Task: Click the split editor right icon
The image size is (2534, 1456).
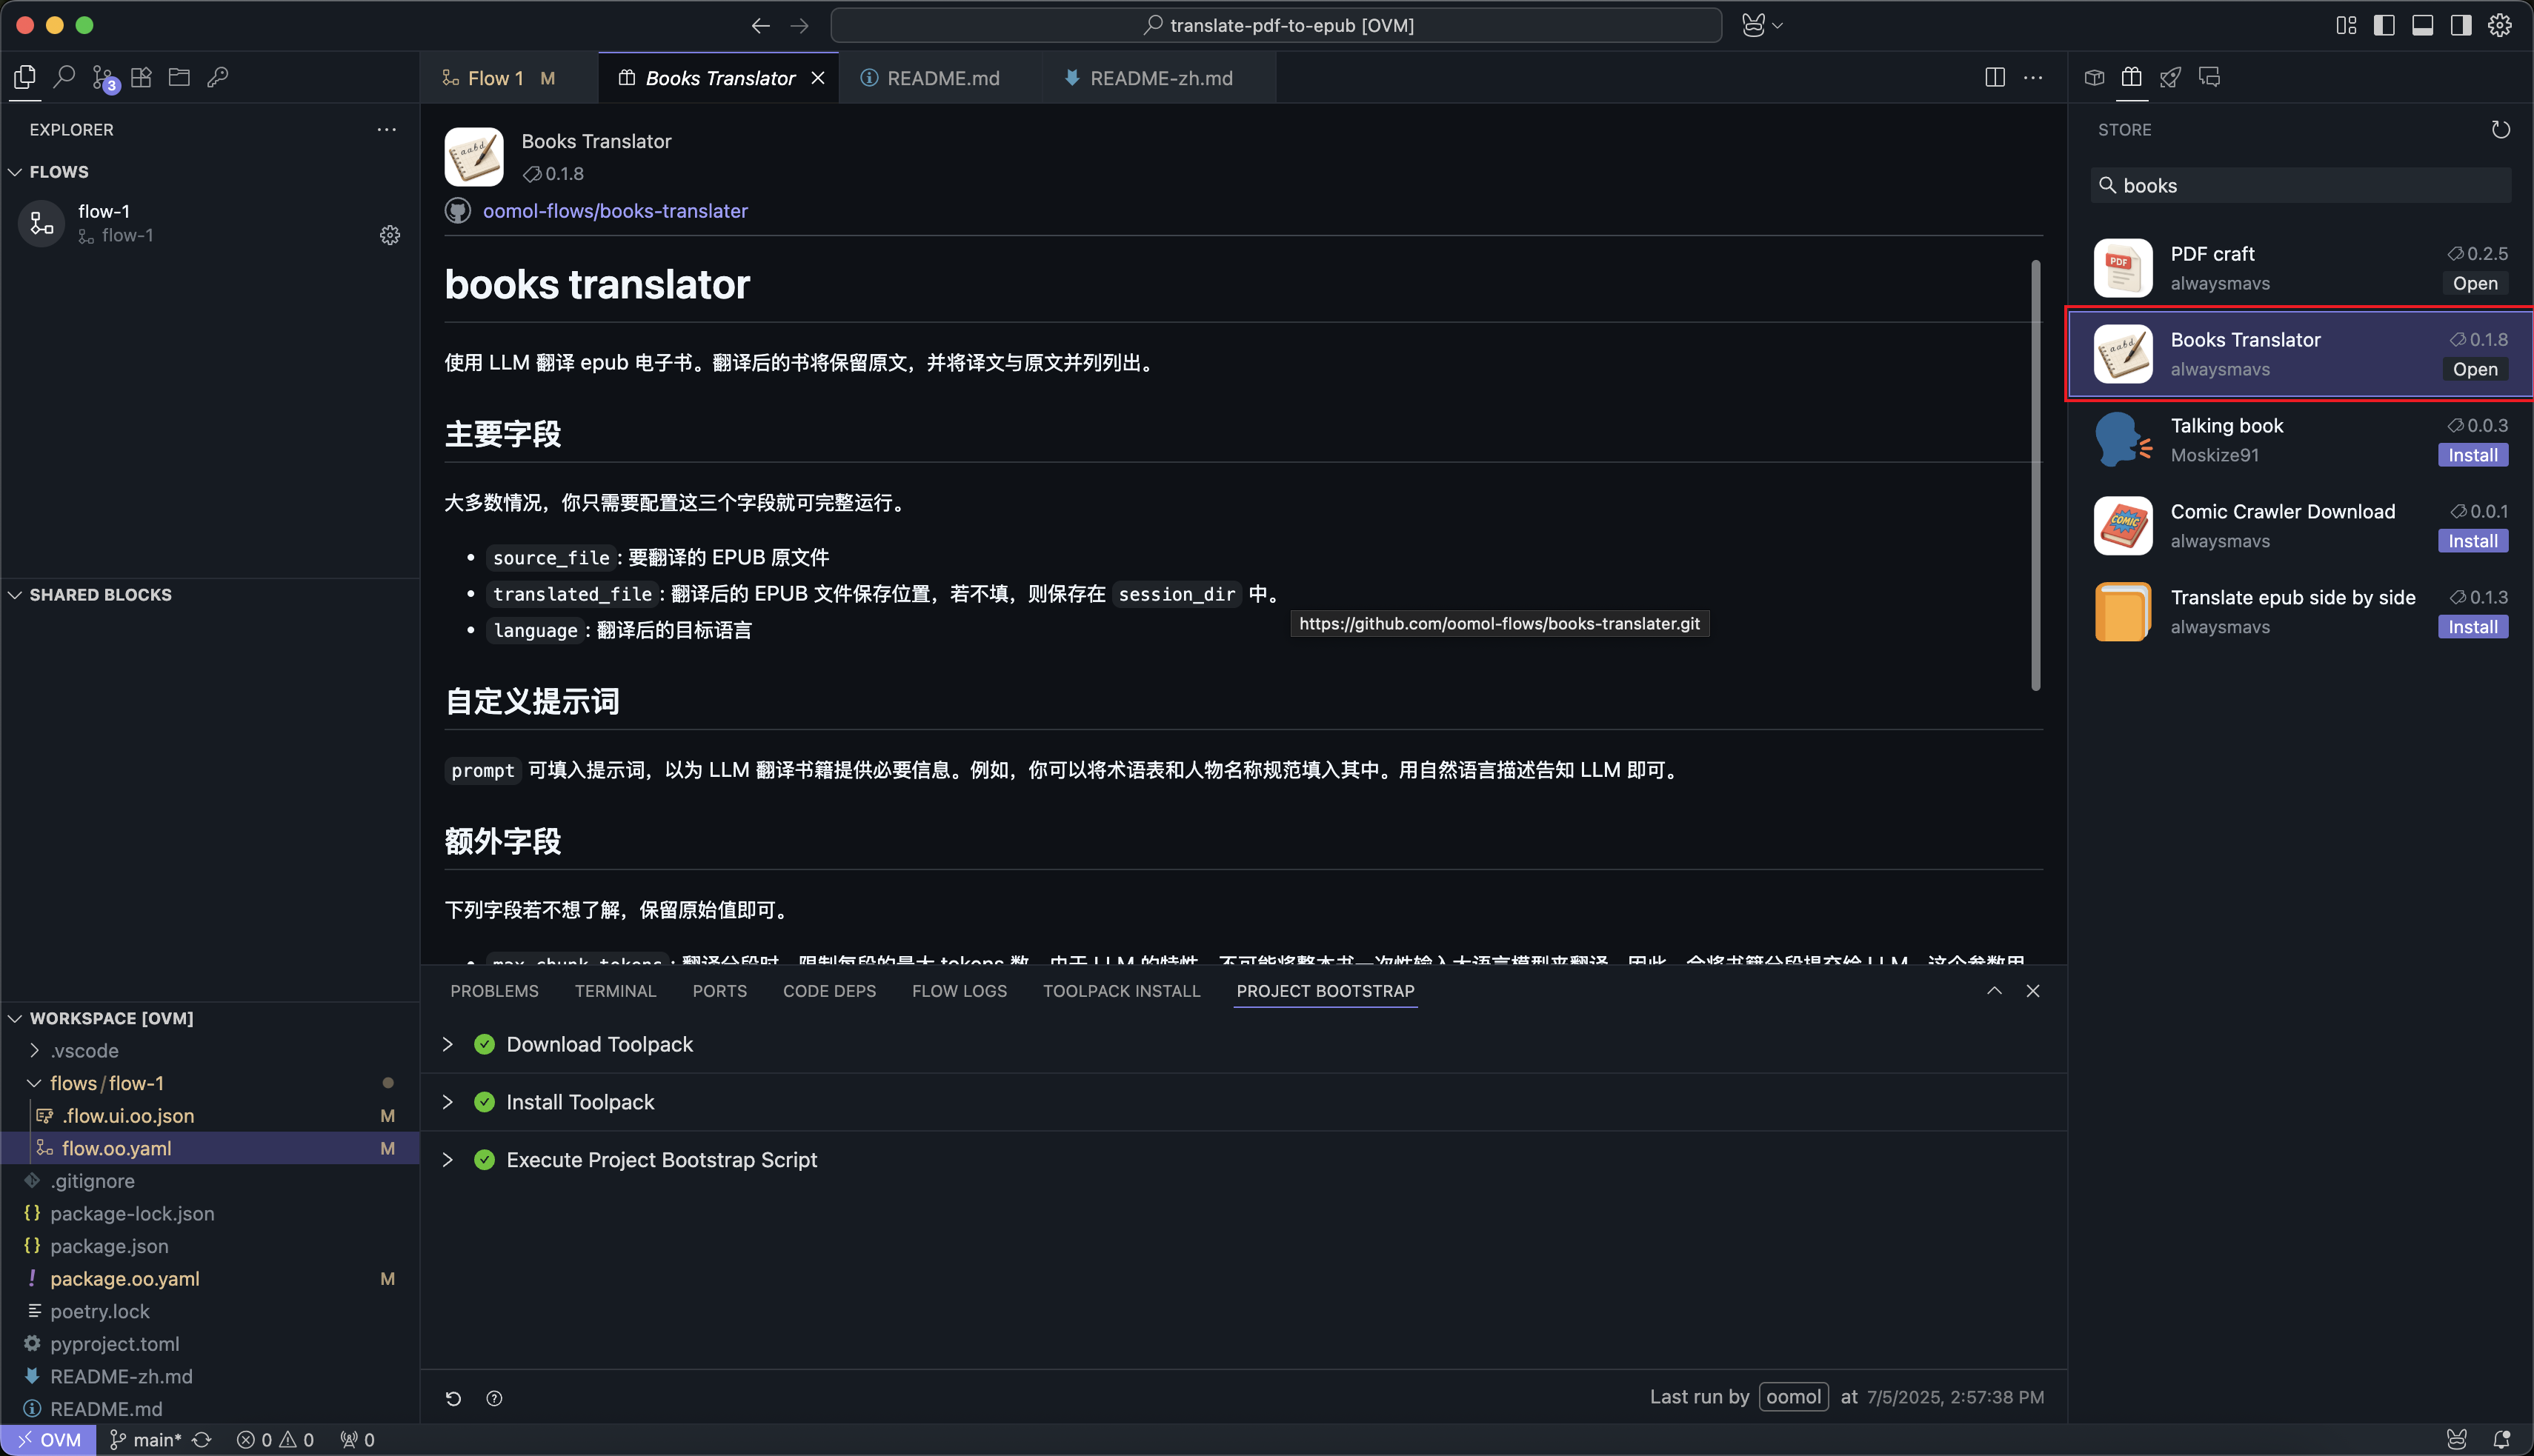Action: click(1994, 78)
